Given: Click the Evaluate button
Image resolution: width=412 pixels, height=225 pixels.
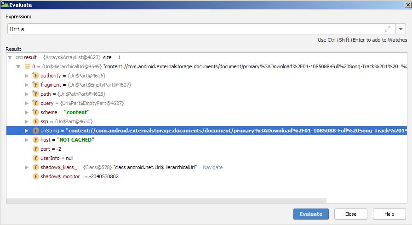Looking at the screenshot, I should point(311,214).
